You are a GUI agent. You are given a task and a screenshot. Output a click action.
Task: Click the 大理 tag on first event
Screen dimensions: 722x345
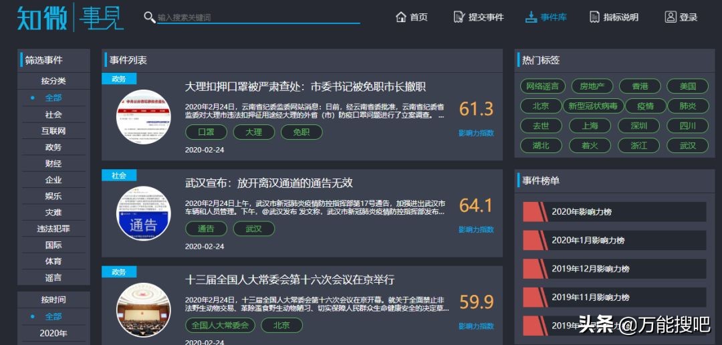tap(254, 132)
